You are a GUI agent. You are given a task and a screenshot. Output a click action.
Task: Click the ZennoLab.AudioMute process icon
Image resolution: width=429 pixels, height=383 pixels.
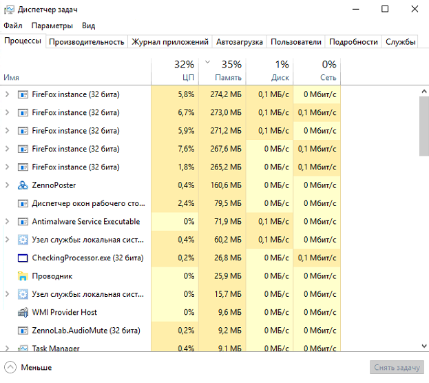23,331
